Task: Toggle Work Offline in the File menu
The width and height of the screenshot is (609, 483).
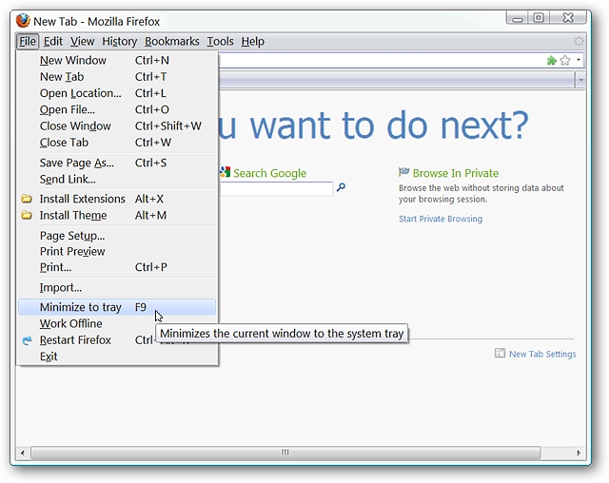Action: [x=70, y=323]
